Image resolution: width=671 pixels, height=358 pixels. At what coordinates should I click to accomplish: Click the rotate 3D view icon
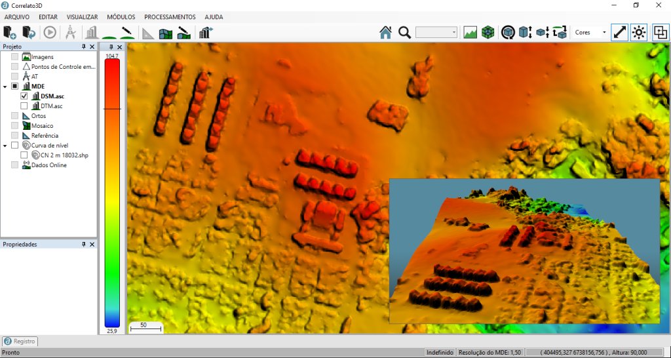point(508,32)
